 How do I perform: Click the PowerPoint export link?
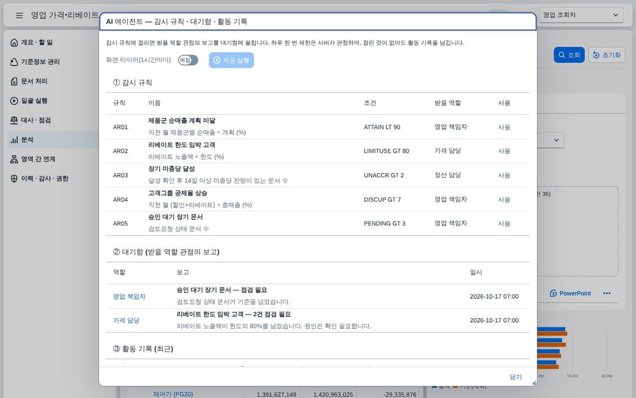pos(570,293)
